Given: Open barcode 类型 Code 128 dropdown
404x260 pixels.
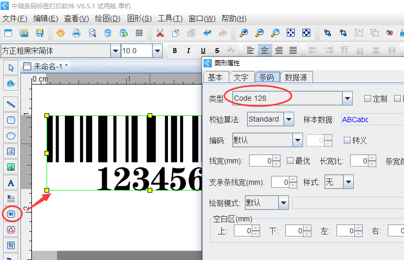Looking at the screenshot, I should pos(347,98).
